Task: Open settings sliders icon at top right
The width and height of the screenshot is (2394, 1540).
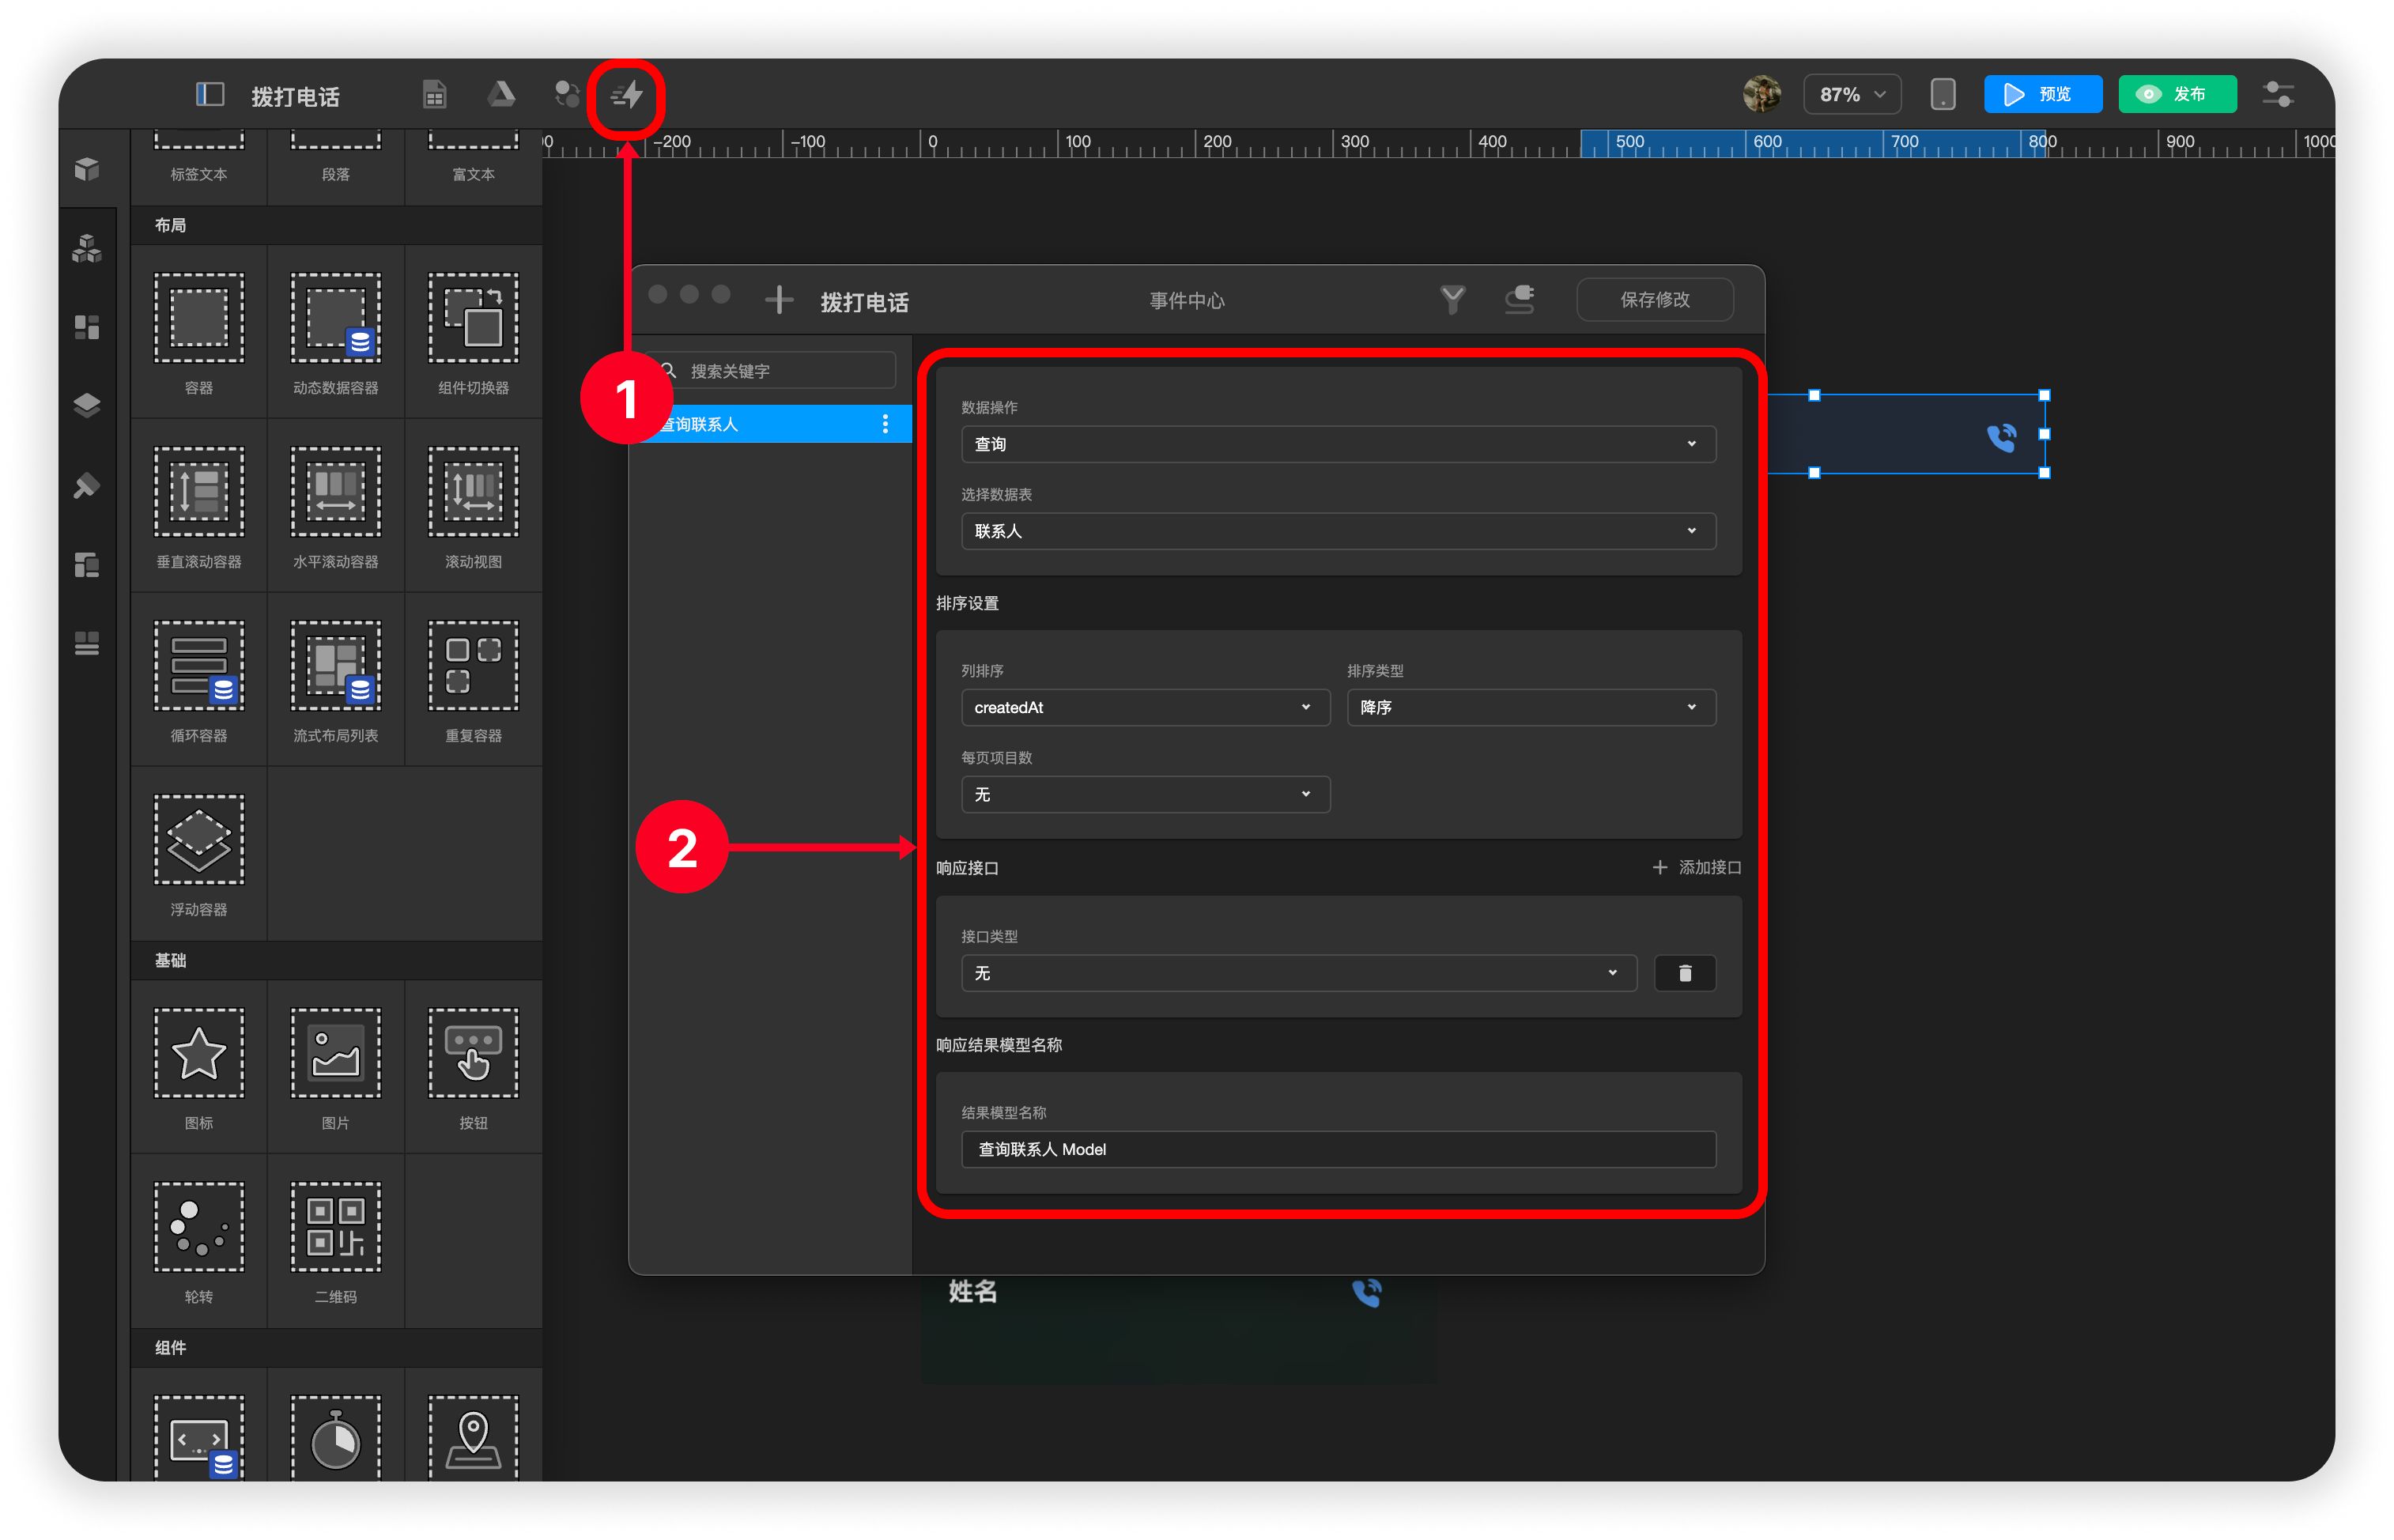Action: coord(2278,95)
